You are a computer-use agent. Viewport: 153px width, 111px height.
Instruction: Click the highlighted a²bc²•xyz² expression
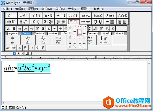[34, 68]
